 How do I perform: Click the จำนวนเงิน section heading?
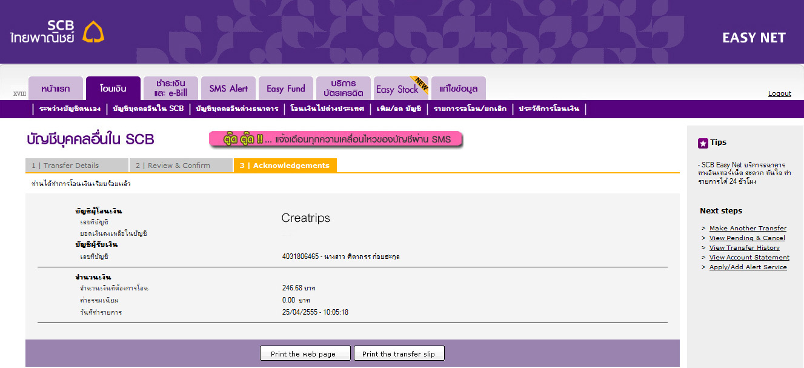(93, 277)
